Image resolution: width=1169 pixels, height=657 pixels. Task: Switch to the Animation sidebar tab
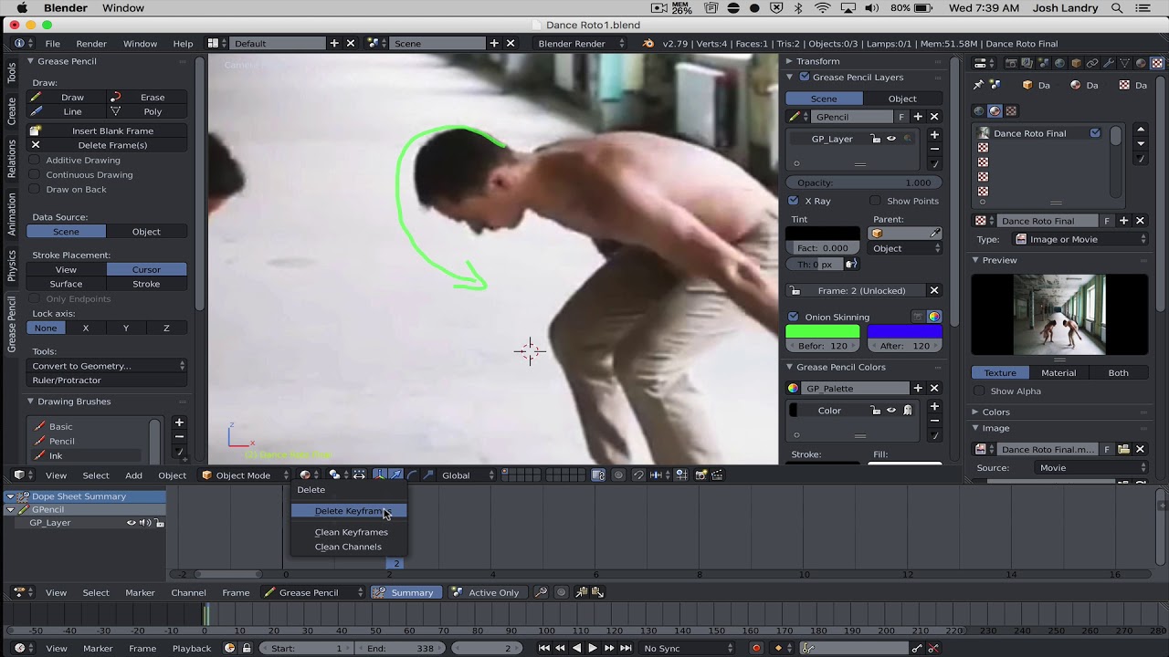(12, 214)
